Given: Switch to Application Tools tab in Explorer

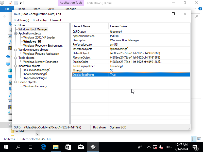Looking at the screenshot, I should pos(71,3).
